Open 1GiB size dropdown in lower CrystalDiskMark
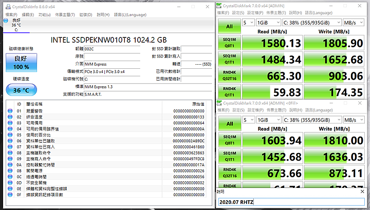370x210 pixels. [269, 120]
